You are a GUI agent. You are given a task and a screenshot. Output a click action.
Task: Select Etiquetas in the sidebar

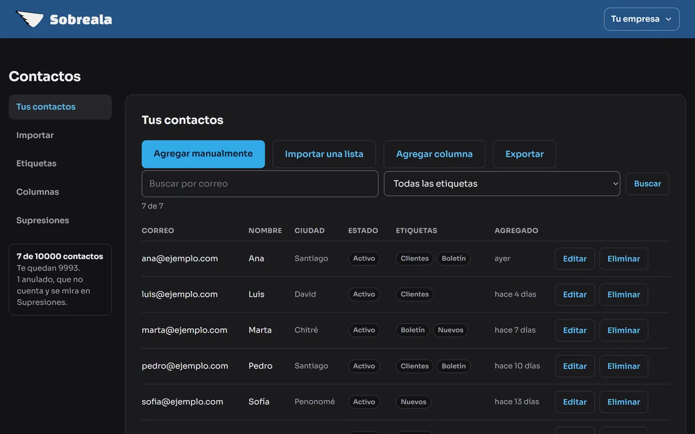60,163
